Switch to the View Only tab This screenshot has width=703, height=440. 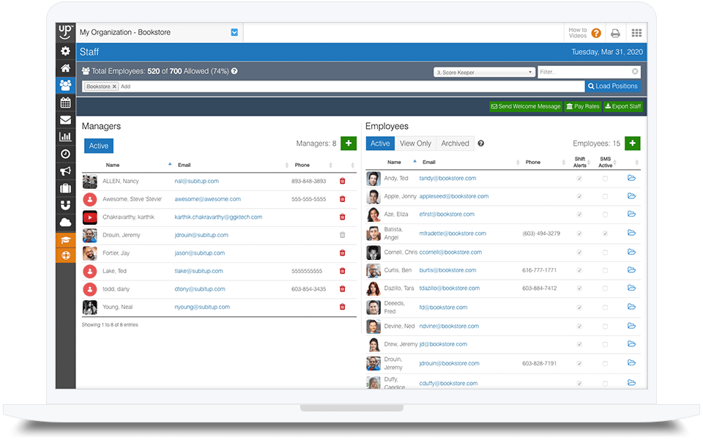click(x=416, y=143)
